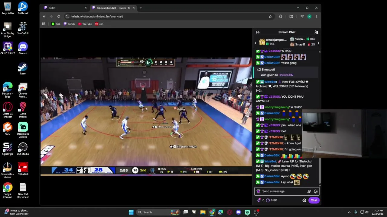Click the stream video player
The image size is (387, 217).
(146, 117)
